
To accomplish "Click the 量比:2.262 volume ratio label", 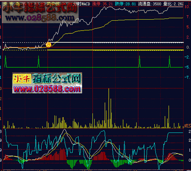I will coord(173,4).
